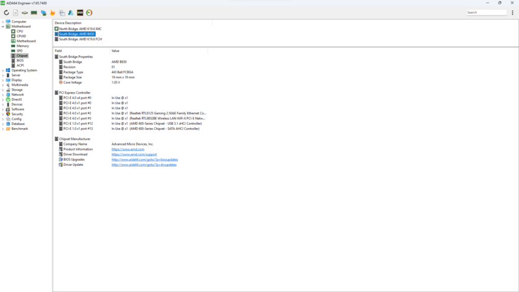The width and height of the screenshot is (519, 292).
Task: Open the https://www.amd.com product link
Action: pyautogui.click(x=128, y=149)
